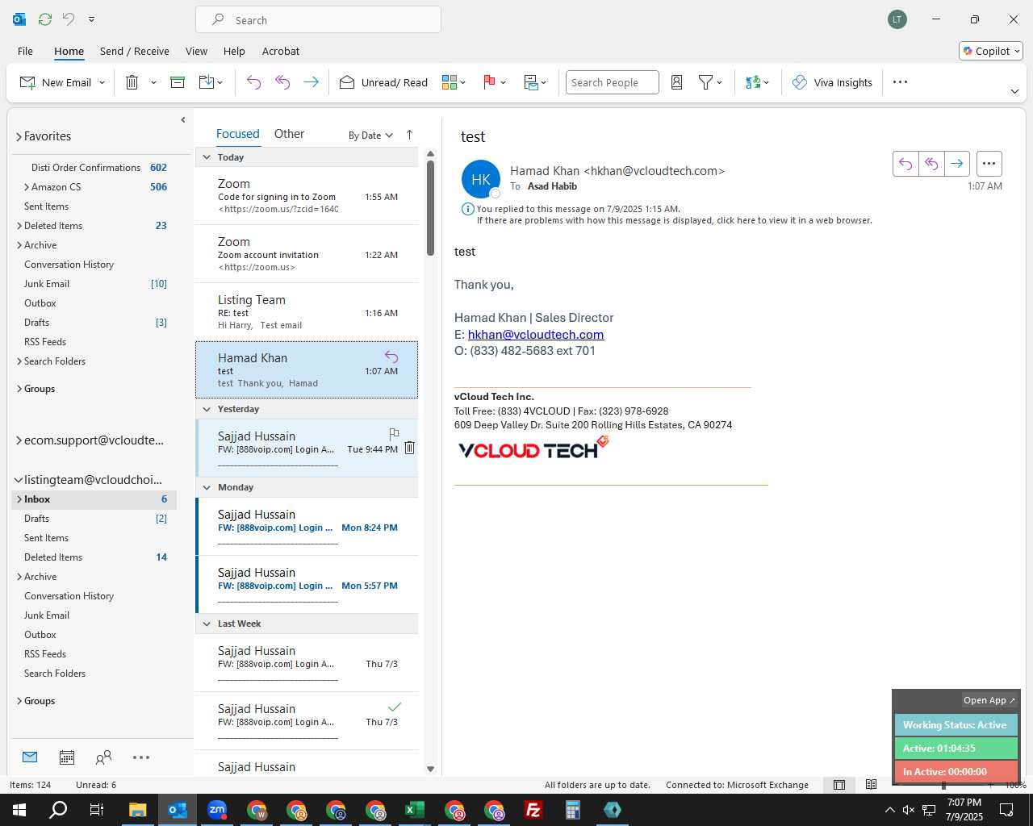Viewport: 1033px width, 826px height.
Task: Click the top Search box
Action: [x=318, y=19]
